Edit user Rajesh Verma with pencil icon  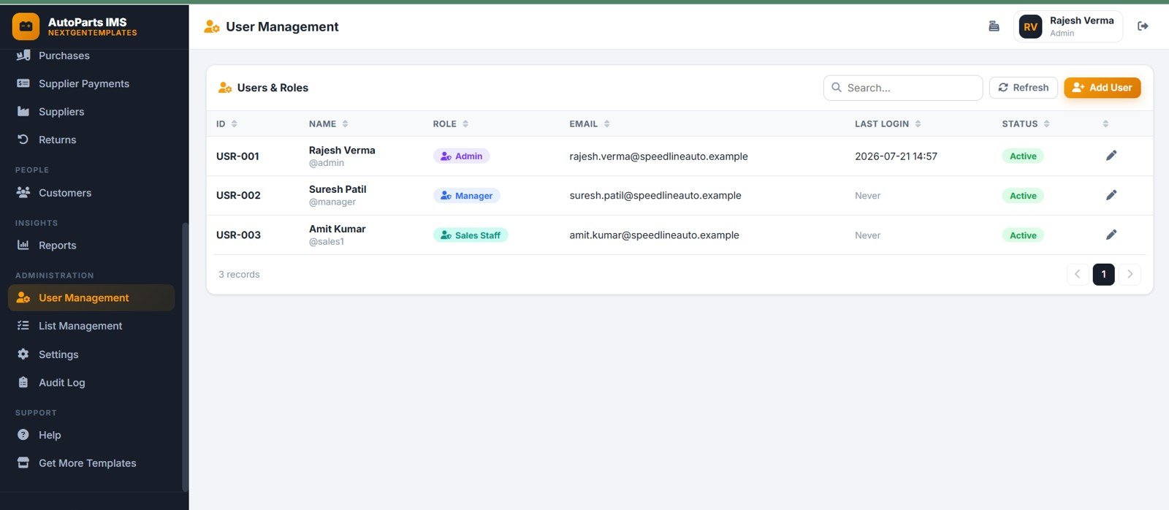click(x=1111, y=156)
